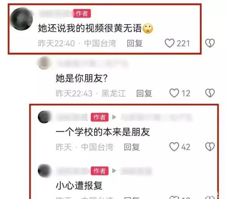Click the 作者 badge above '小心遭报复'
The width and height of the screenshot is (227, 199).
pos(100,171)
